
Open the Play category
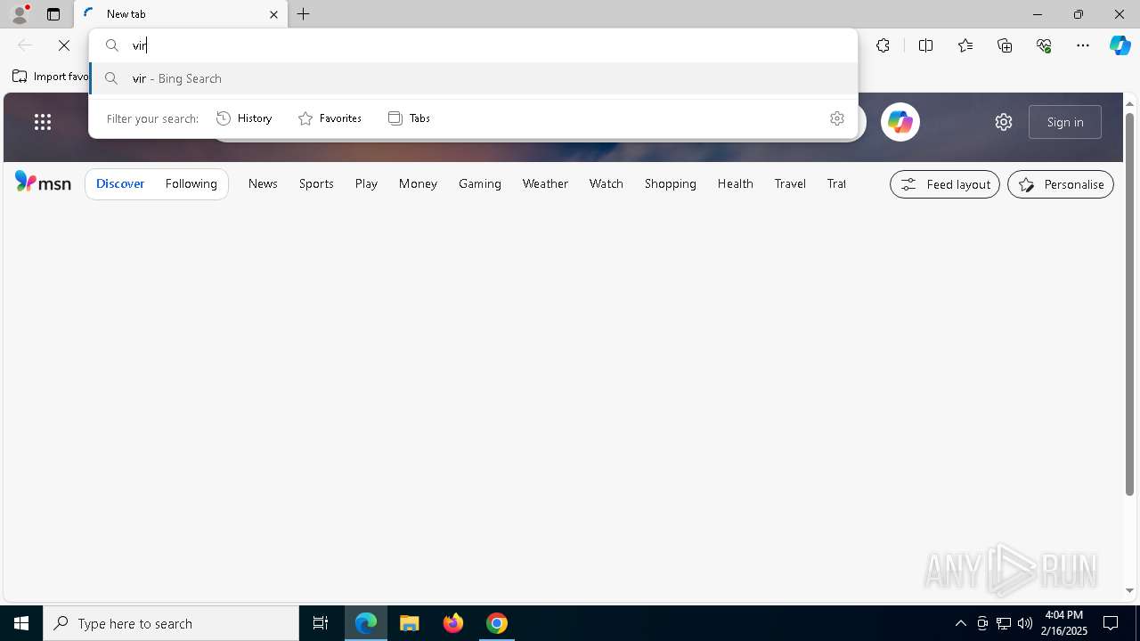point(366,183)
